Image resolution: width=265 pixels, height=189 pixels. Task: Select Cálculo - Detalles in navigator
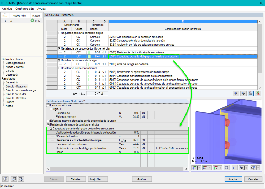pos(16,98)
